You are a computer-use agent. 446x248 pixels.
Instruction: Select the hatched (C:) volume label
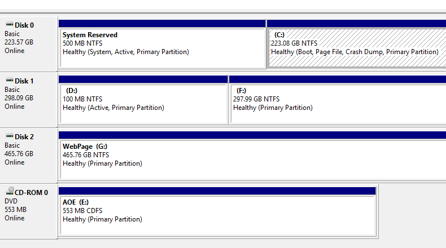279,35
